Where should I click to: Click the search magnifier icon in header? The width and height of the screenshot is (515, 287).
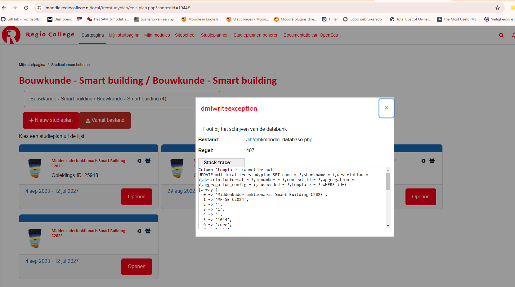click(x=501, y=35)
